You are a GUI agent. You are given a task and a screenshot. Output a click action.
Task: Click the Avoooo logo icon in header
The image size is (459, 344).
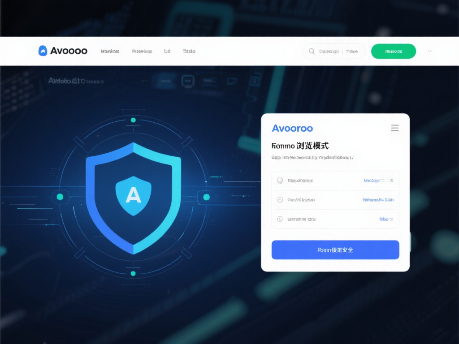pyautogui.click(x=43, y=51)
